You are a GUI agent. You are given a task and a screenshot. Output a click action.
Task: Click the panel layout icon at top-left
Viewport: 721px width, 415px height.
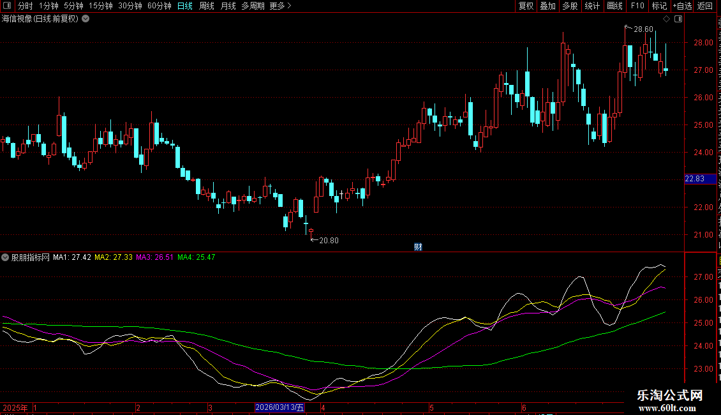pos(7,6)
